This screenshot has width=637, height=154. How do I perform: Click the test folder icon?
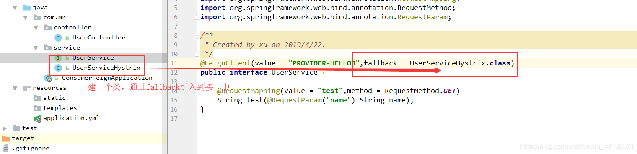tap(16, 128)
